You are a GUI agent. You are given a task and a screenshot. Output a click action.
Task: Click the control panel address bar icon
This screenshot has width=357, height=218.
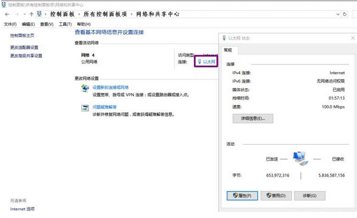40,14
